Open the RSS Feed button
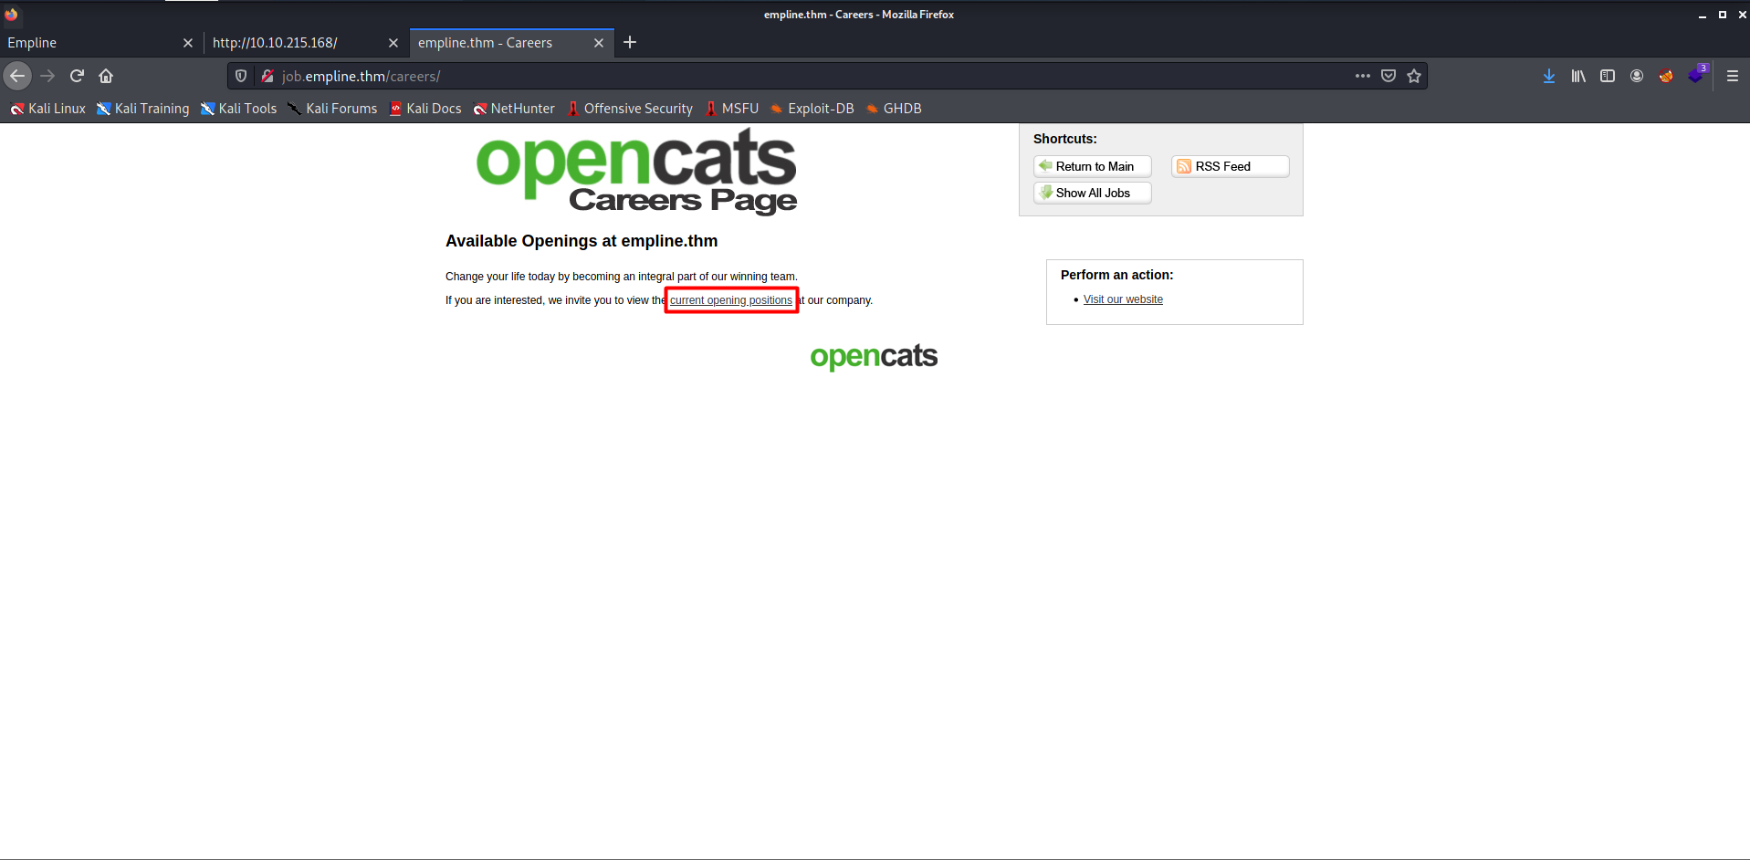The image size is (1750, 860). pos(1230,166)
